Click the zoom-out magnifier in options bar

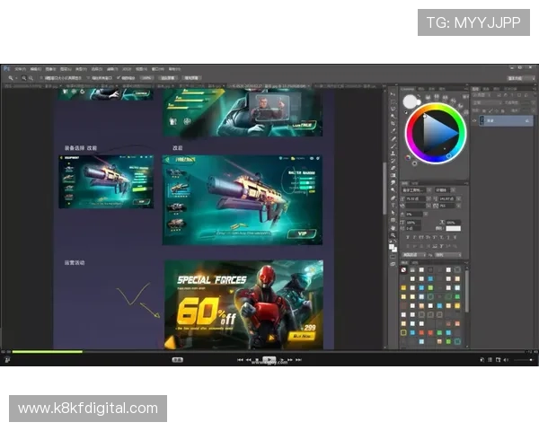pyautogui.click(x=31, y=78)
